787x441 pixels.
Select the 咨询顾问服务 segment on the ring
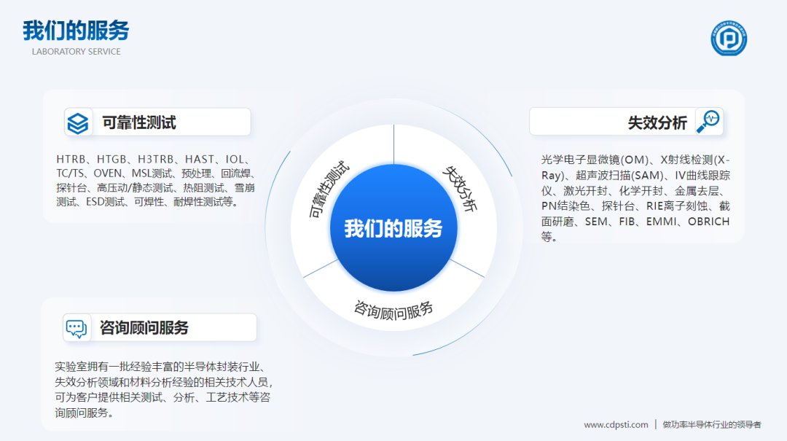tap(393, 310)
